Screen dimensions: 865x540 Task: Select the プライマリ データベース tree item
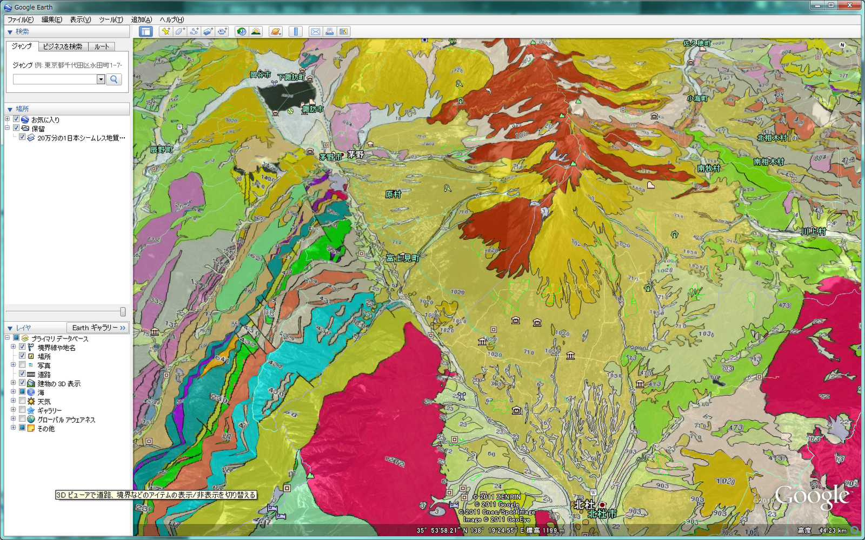[59, 338]
